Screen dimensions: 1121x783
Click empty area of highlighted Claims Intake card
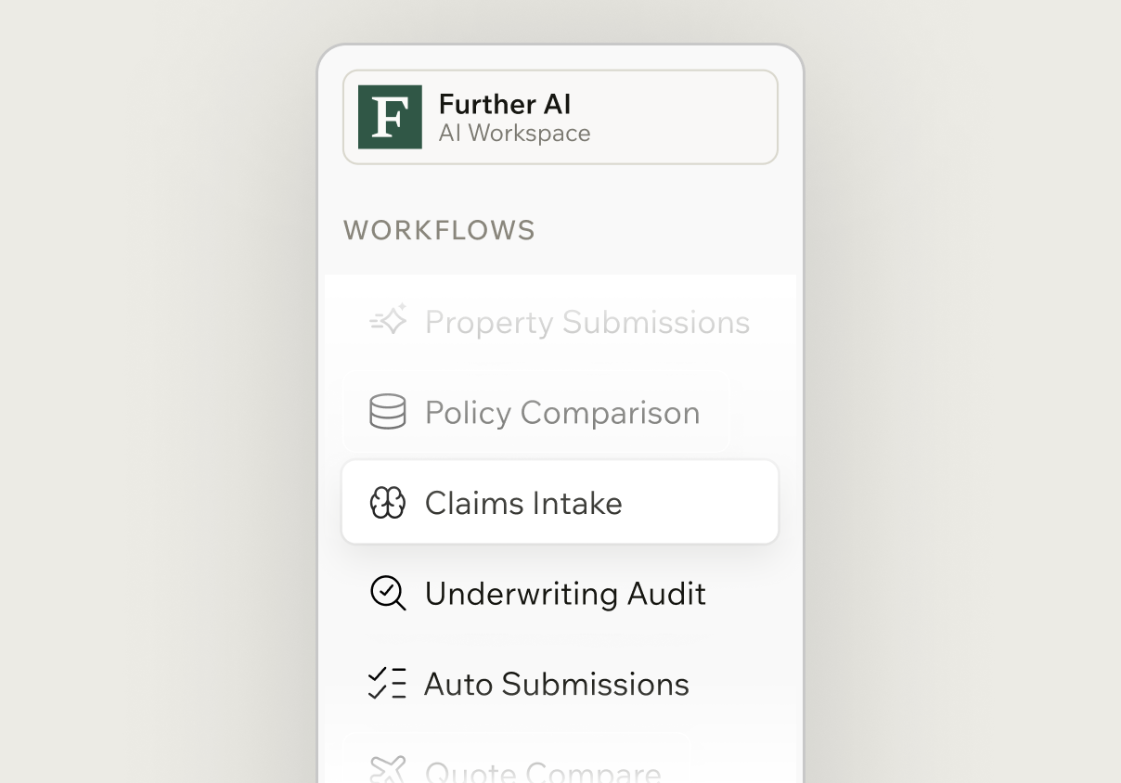click(x=705, y=503)
